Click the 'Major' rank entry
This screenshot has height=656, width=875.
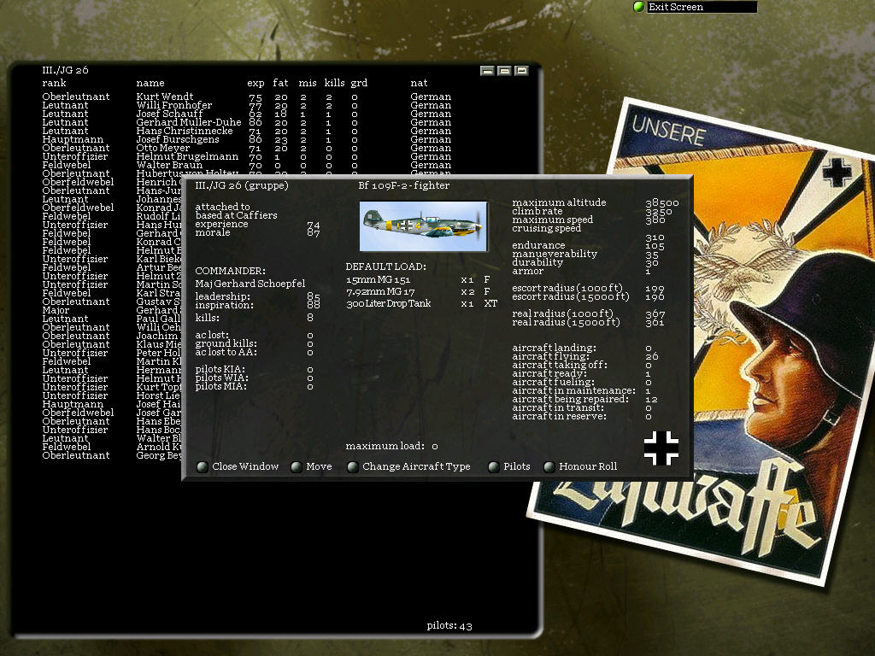(56, 310)
